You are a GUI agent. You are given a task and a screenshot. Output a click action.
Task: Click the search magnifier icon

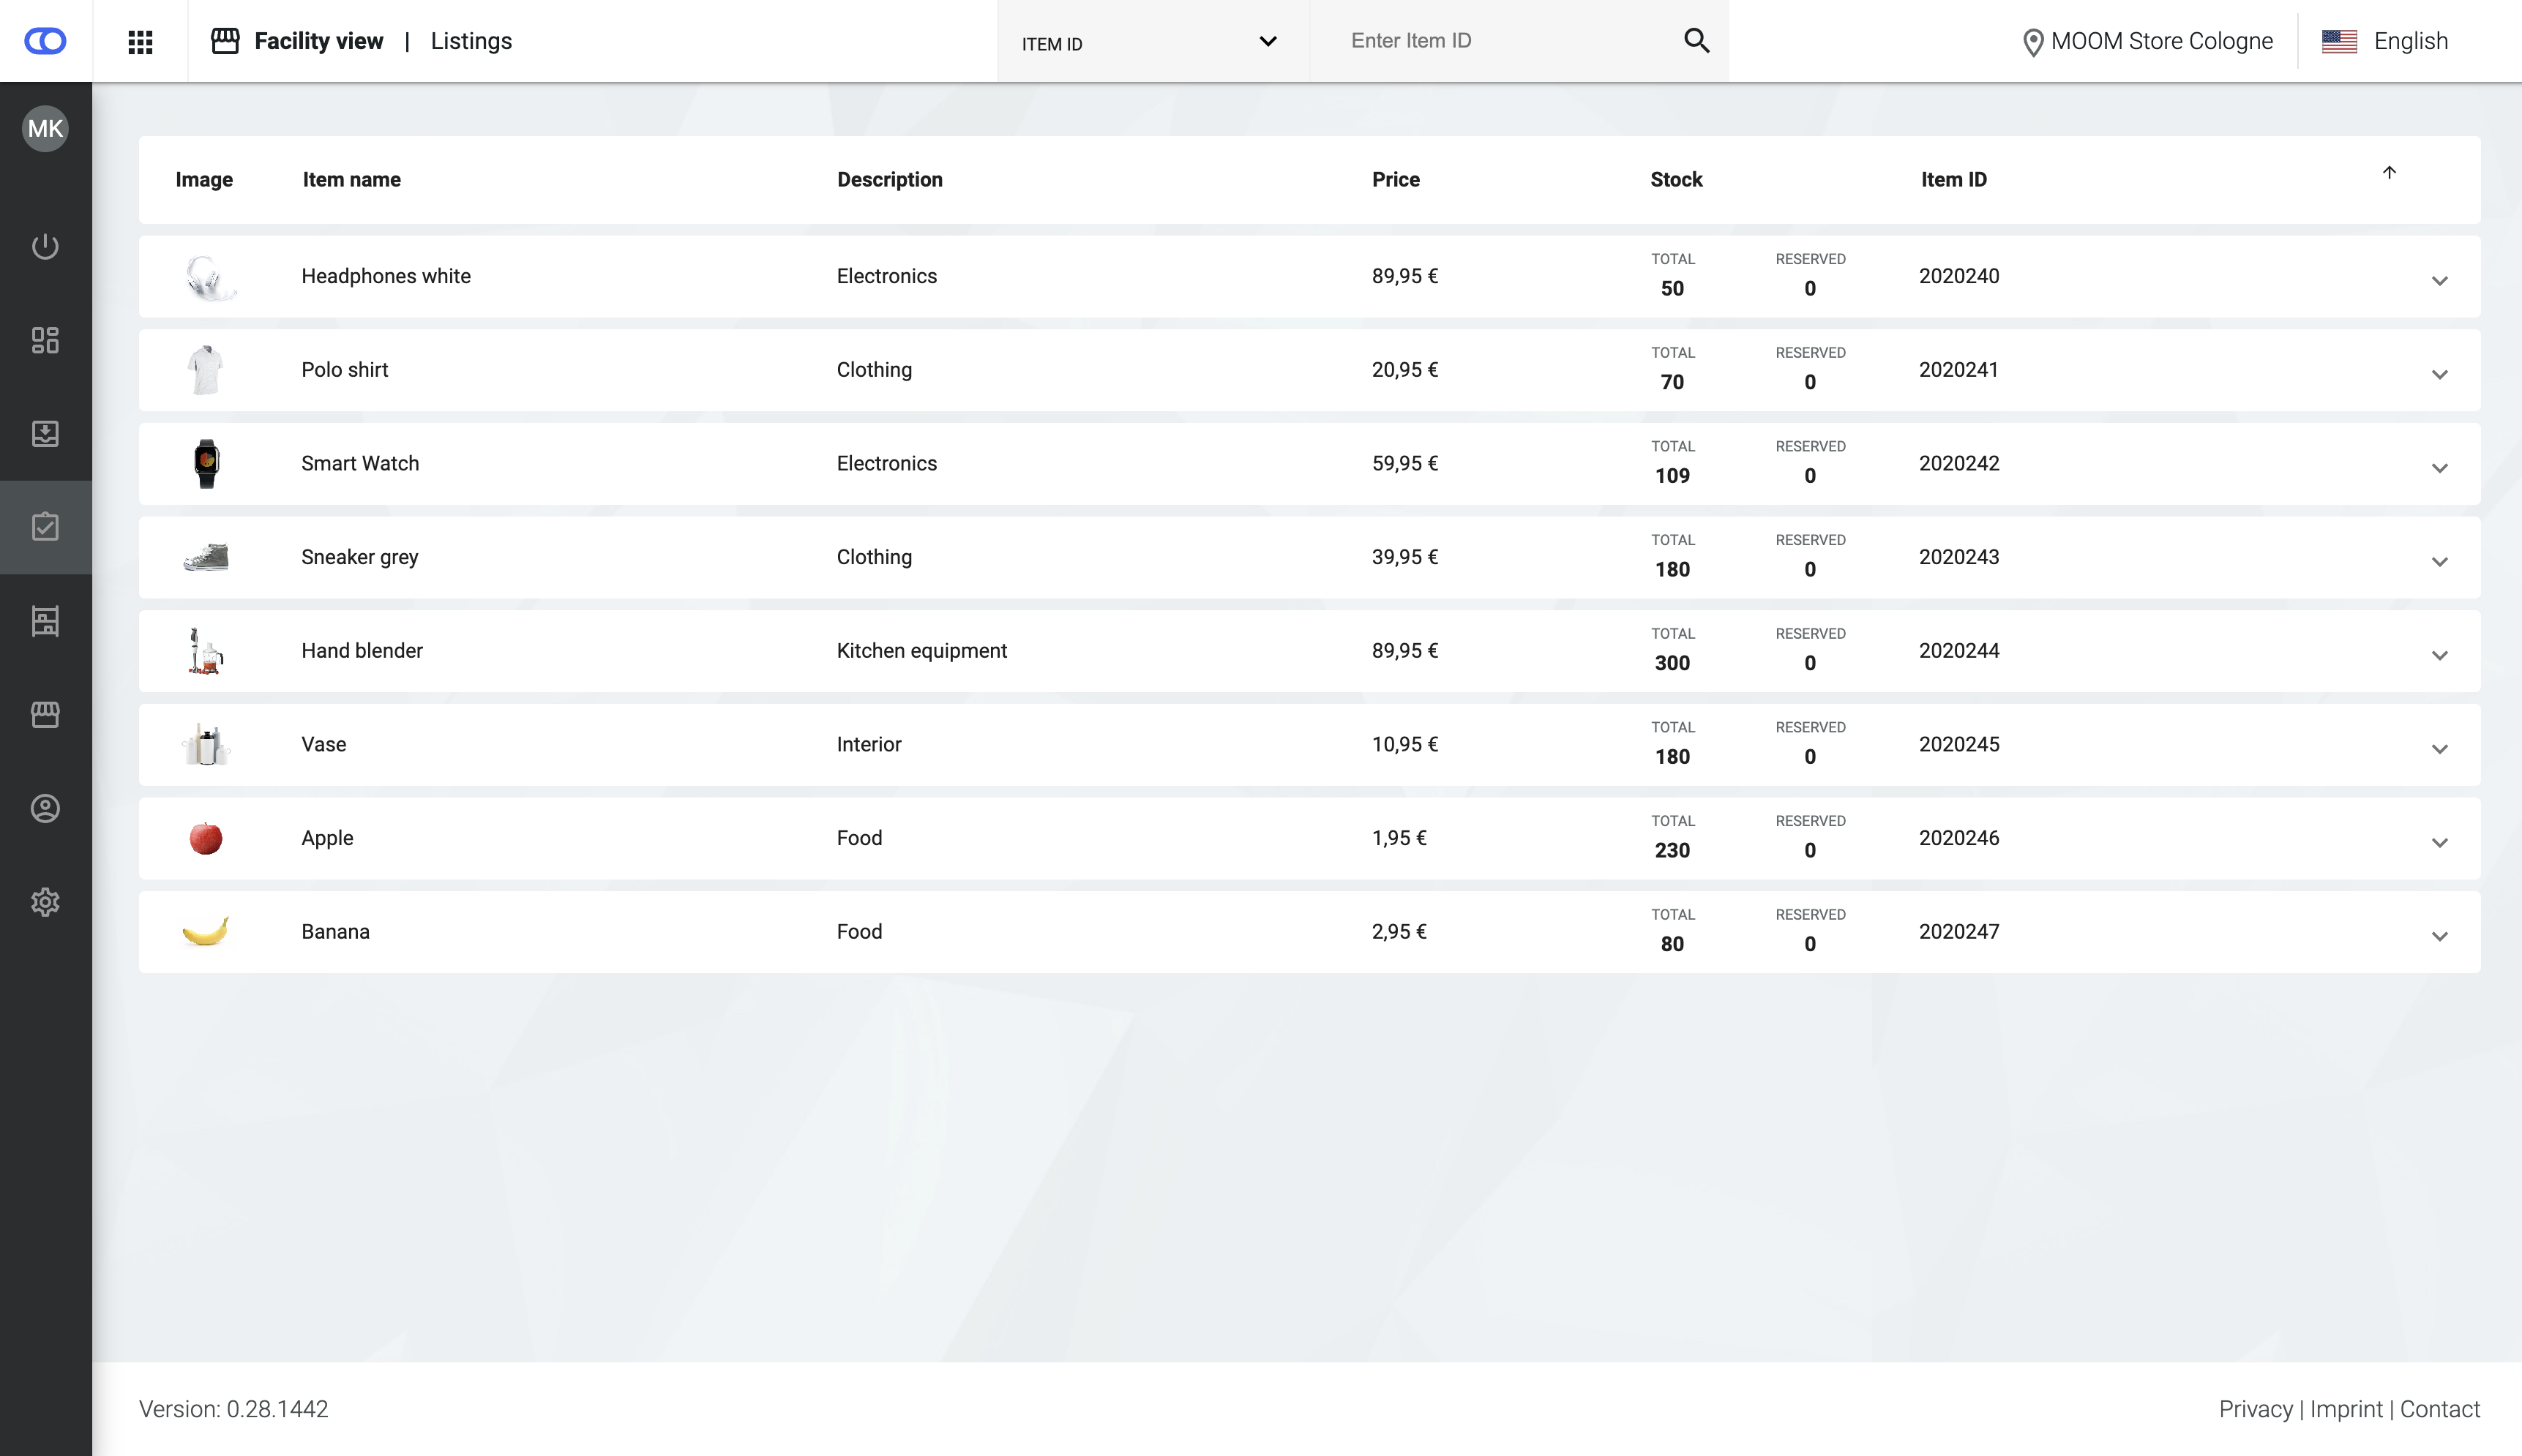[x=1696, y=41]
